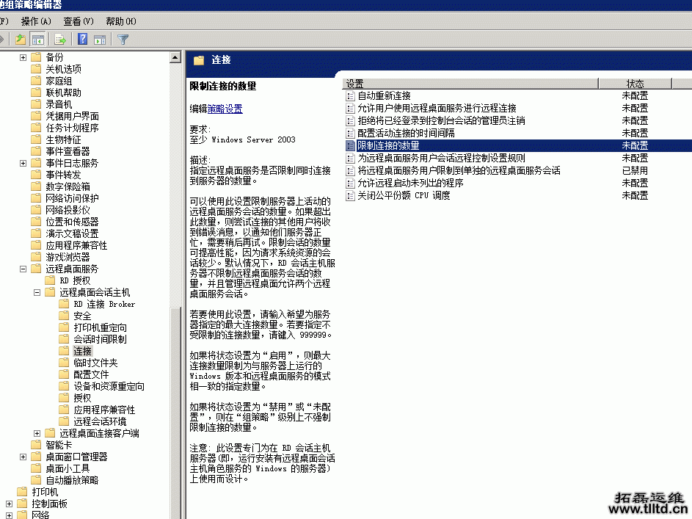The height and width of the screenshot is (519, 692).
Task: Click the 关闭公平份额 CPU 调度 policy icon
Action: point(349,195)
